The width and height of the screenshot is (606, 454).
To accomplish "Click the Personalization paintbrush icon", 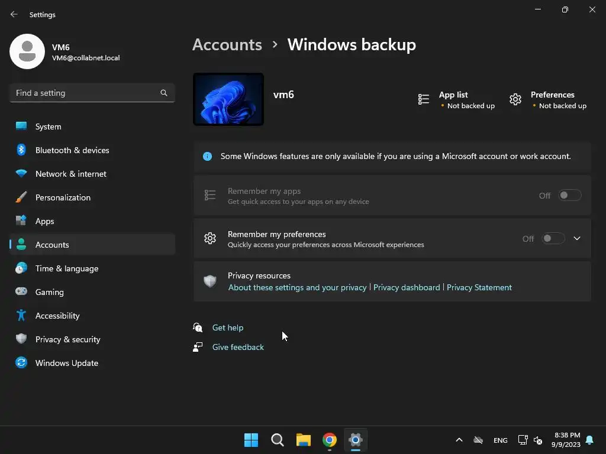I will pyautogui.click(x=21, y=197).
